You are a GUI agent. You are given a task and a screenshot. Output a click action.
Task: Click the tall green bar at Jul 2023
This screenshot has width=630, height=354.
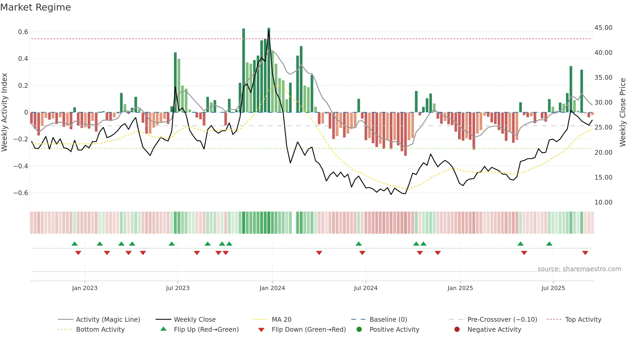[175, 82]
